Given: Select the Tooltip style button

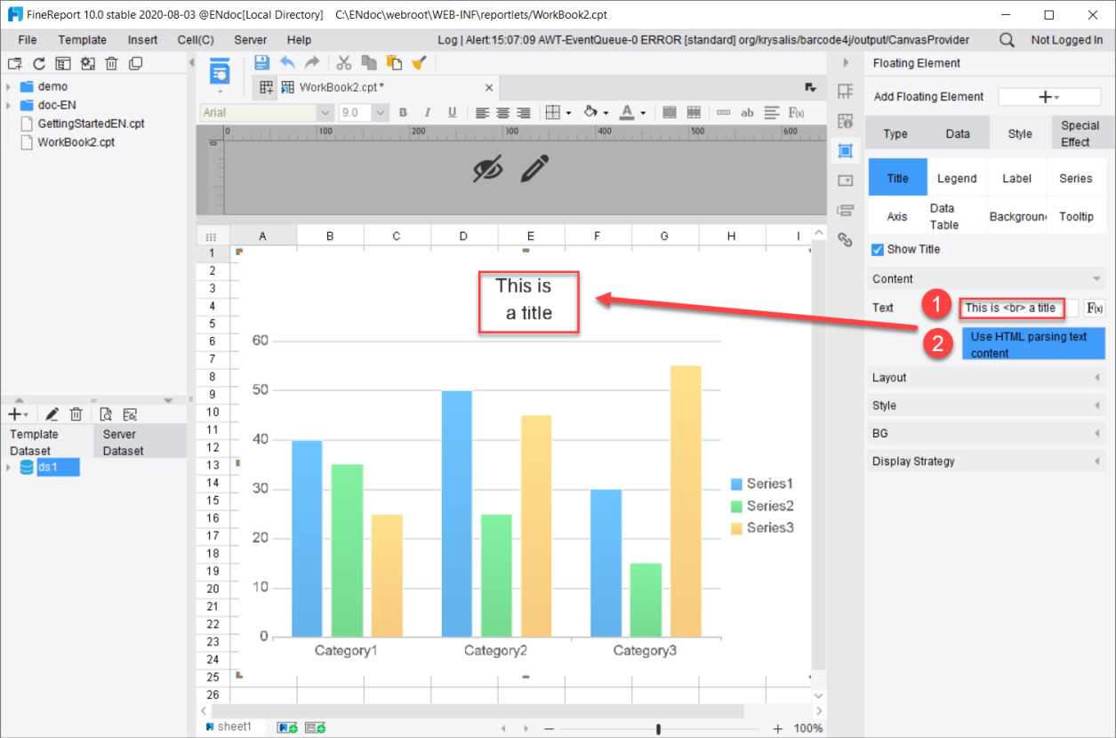Looking at the screenshot, I should pyautogui.click(x=1076, y=217).
